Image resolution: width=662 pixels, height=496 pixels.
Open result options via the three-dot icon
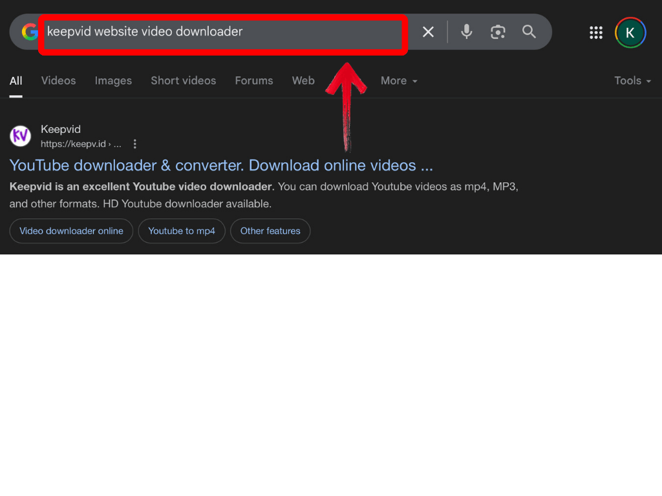coord(134,143)
